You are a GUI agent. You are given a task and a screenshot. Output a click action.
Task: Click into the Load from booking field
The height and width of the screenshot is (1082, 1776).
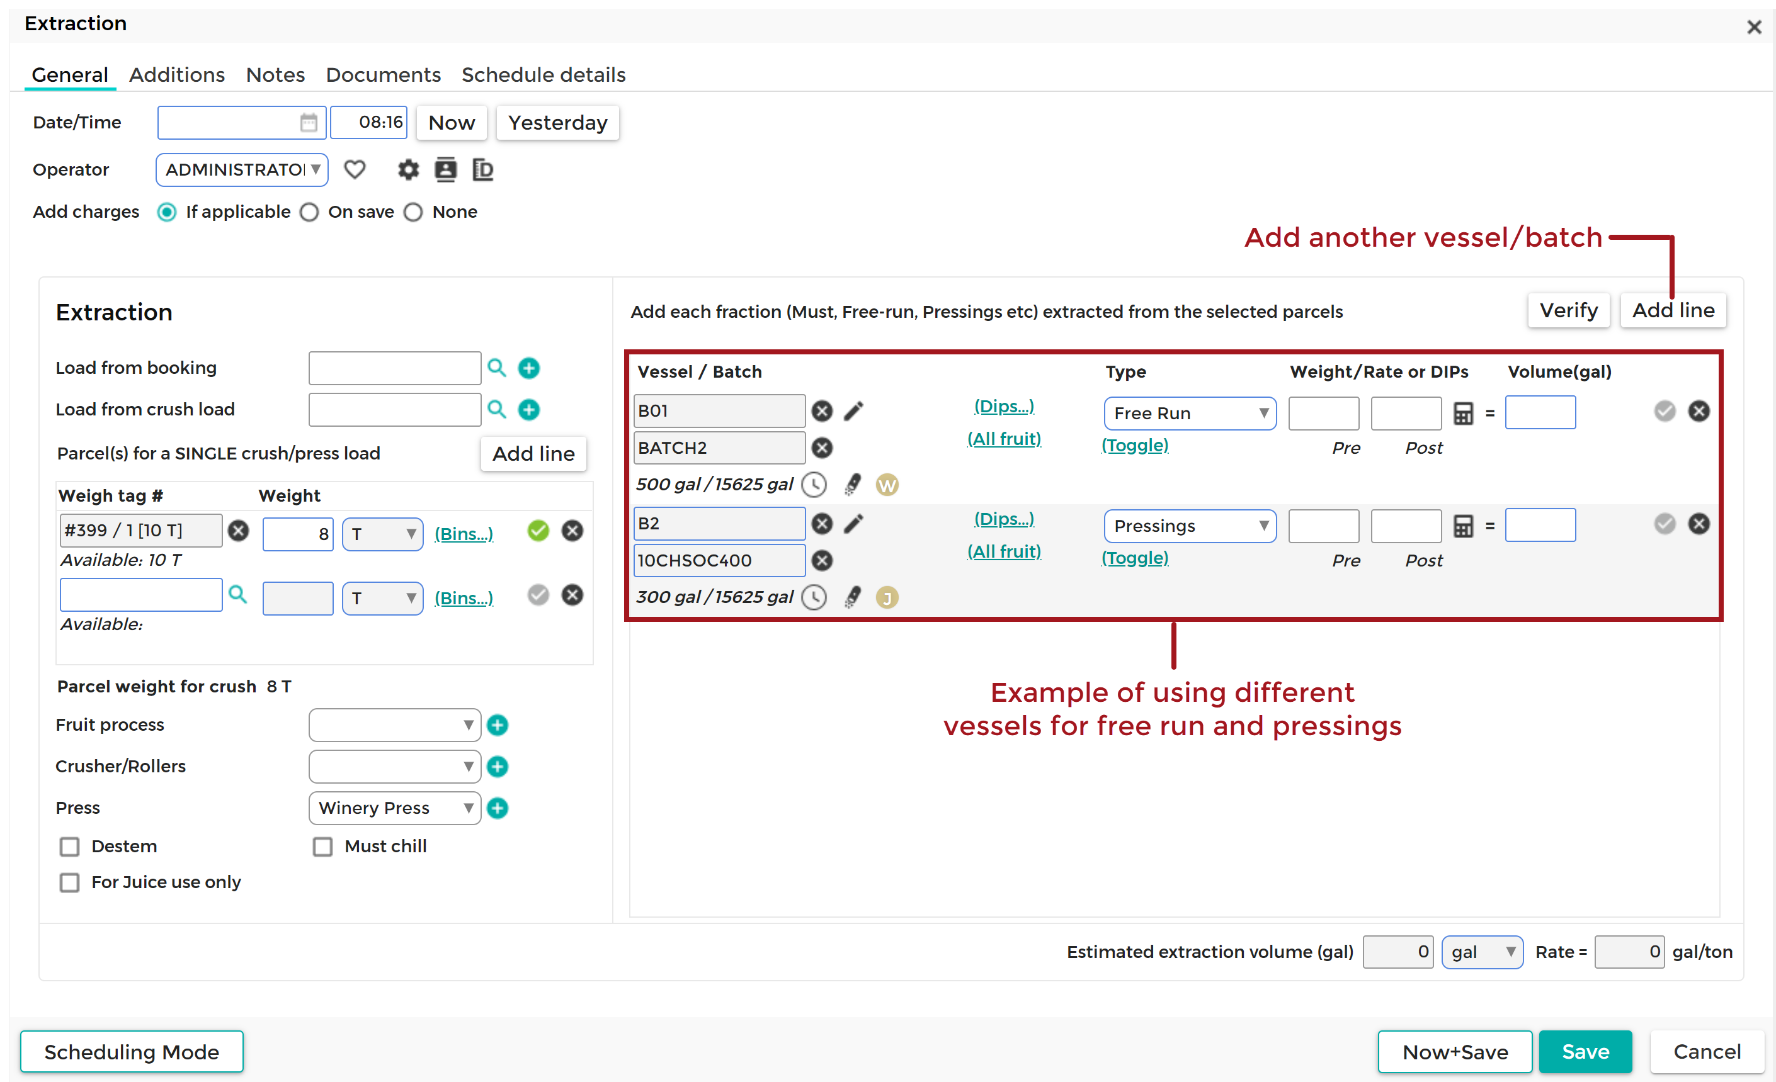[x=395, y=368]
